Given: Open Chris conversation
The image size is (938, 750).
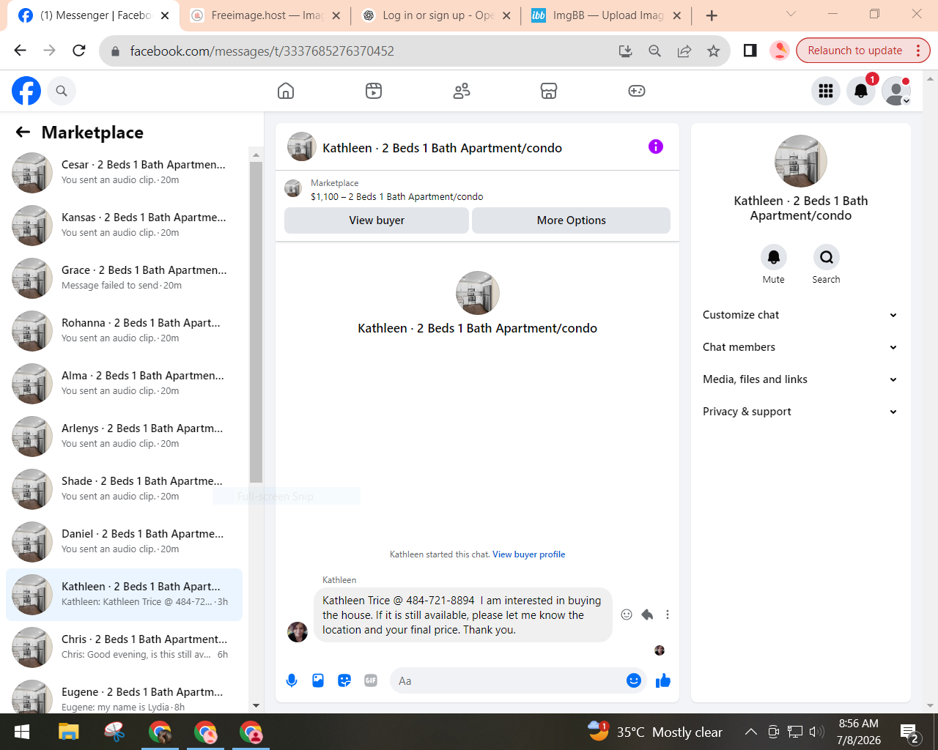Looking at the screenshot, I should (x=124, y=647).
